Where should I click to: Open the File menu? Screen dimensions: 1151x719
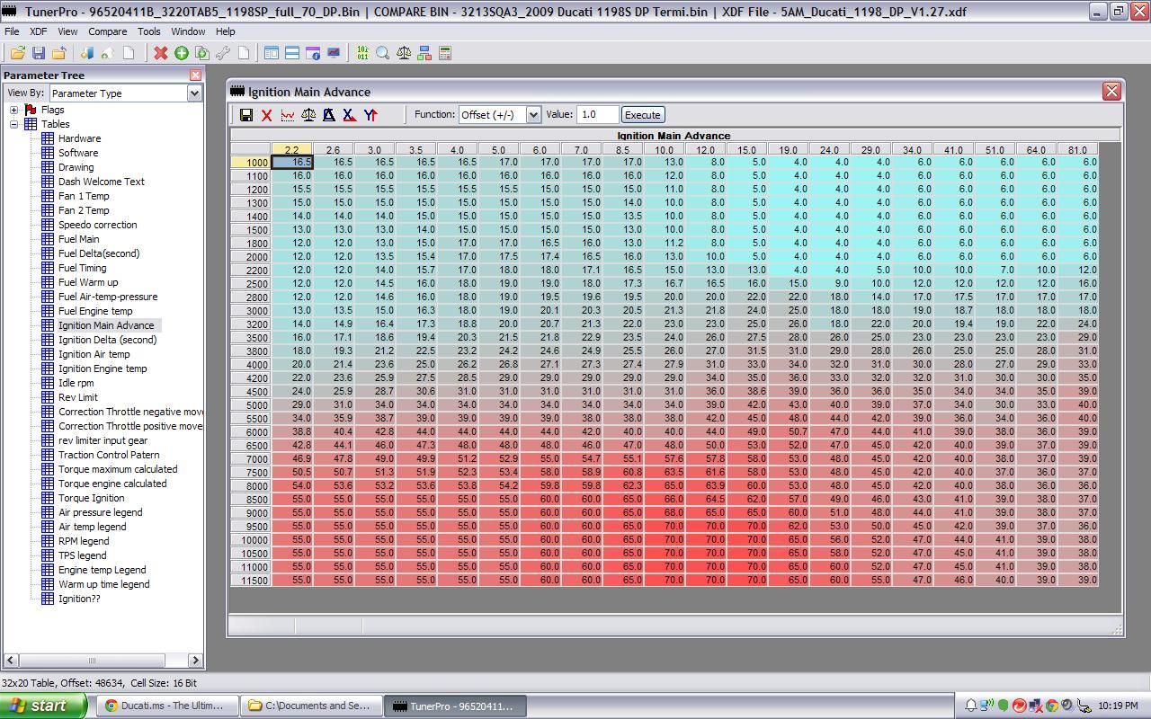[12, 31]
